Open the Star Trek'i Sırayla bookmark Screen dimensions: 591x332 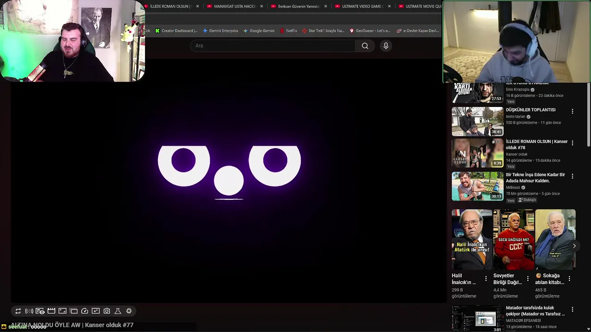[323, 31]
